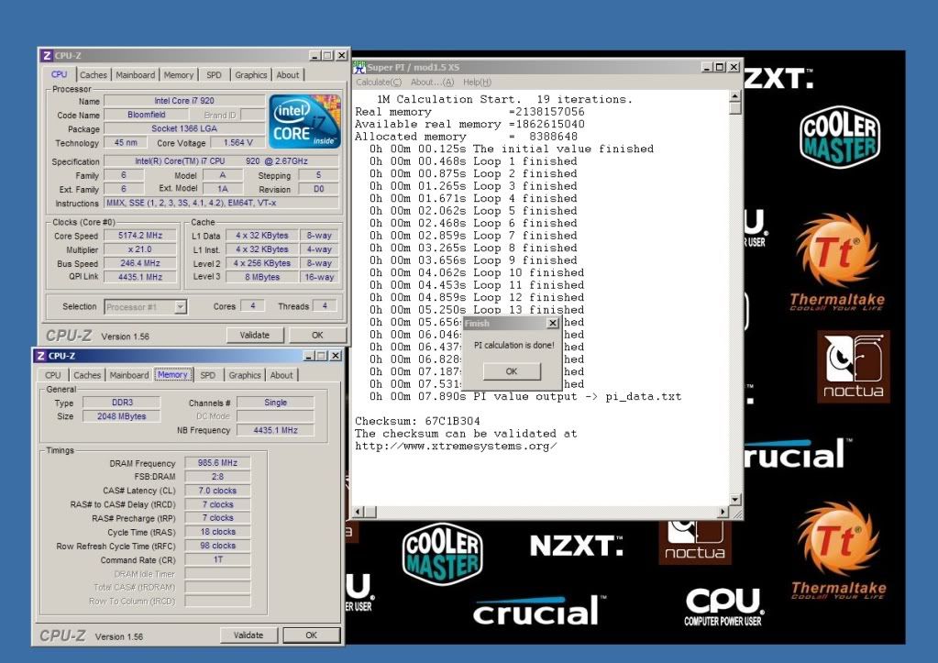The height and width of the screenshot is (663, 938).
Task: Close the Finish dialog with its X
Action: (x=553, y=323)
